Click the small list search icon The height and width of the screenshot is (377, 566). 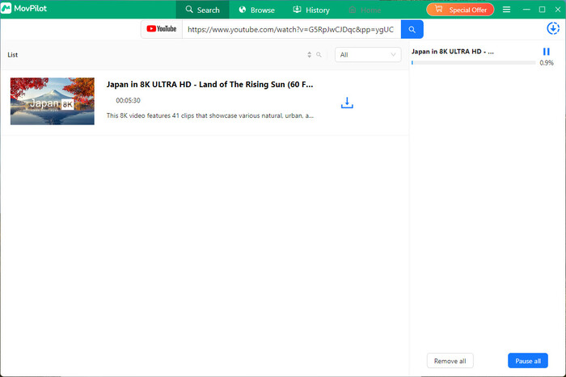(319, 55)
